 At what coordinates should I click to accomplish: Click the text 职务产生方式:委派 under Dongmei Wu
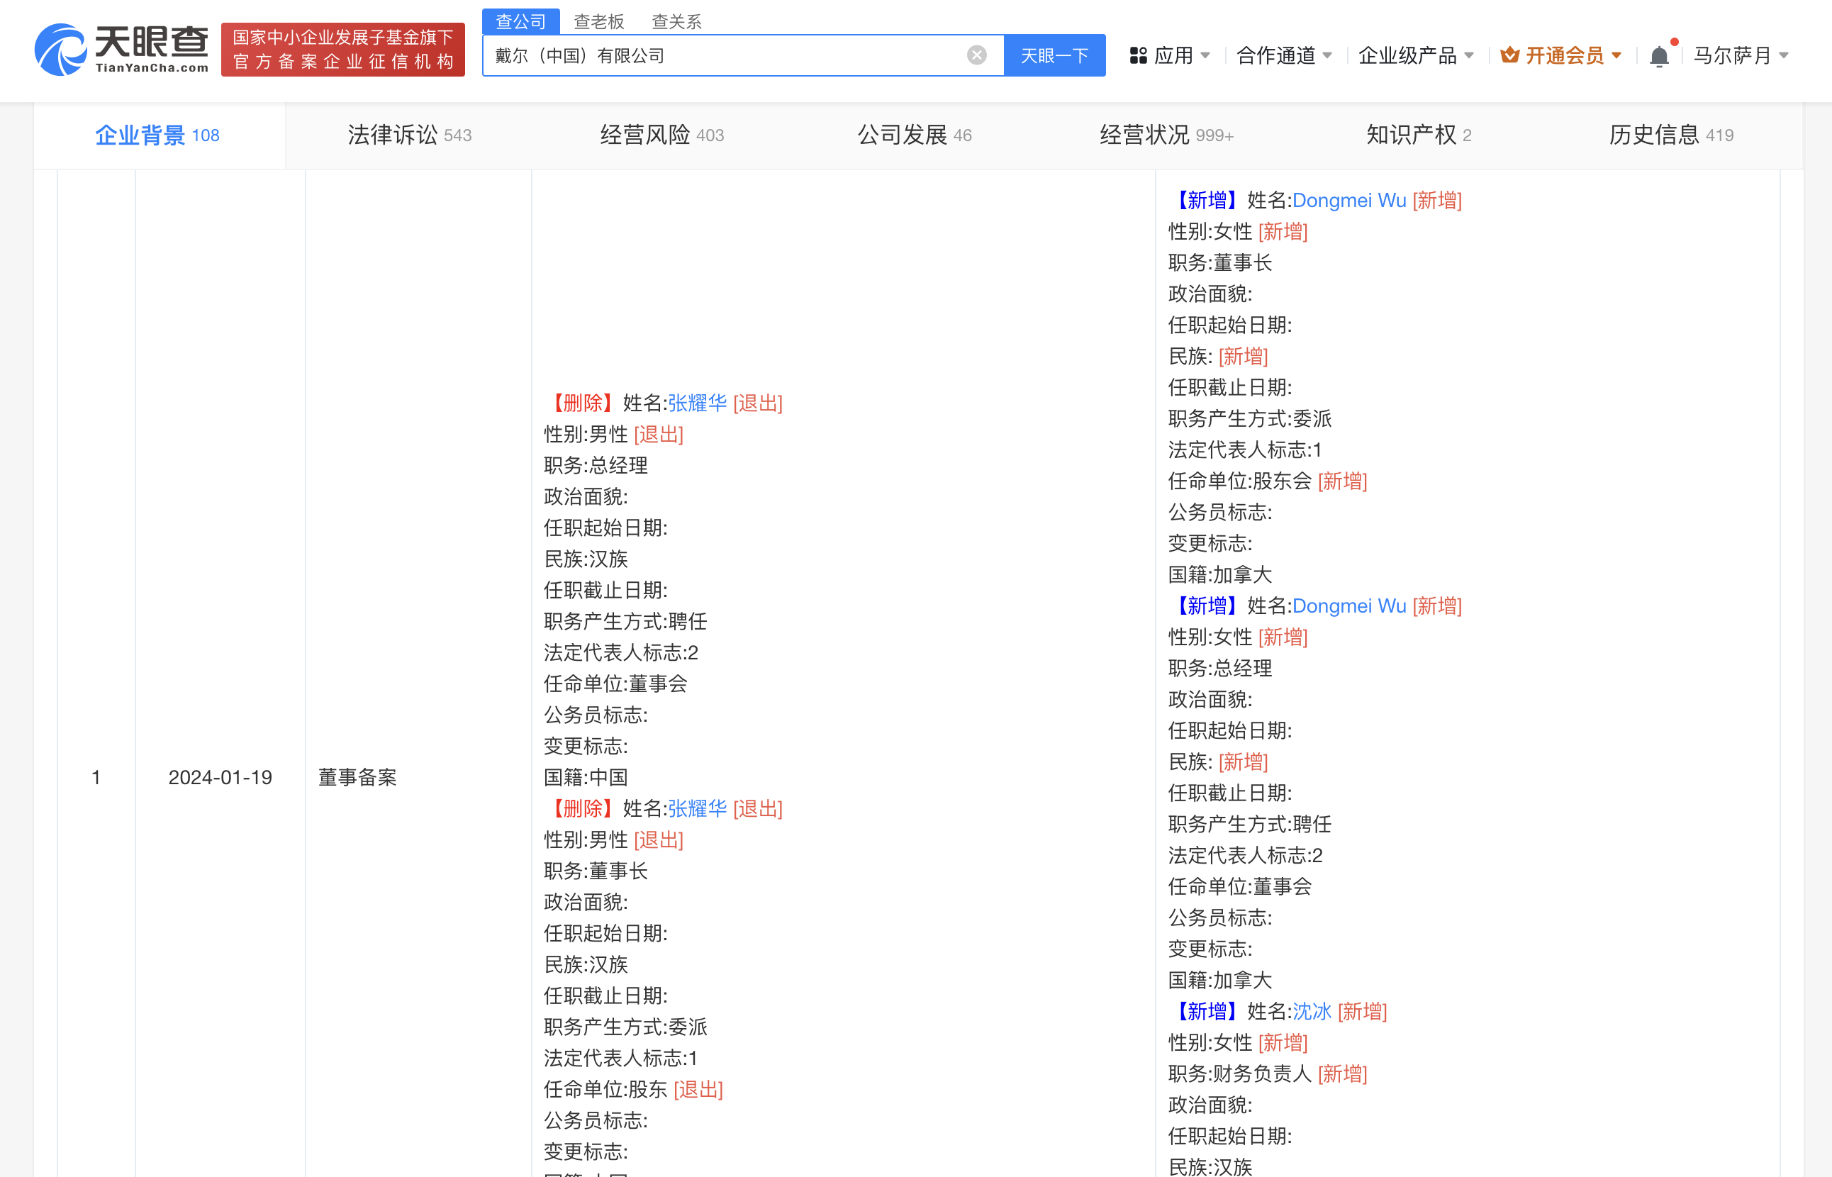[1250, 419]
